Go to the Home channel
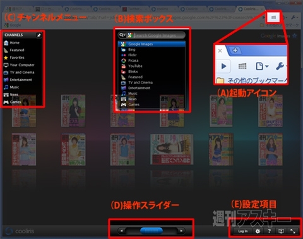Screen dimensions: 303x239 click(15, 43)
